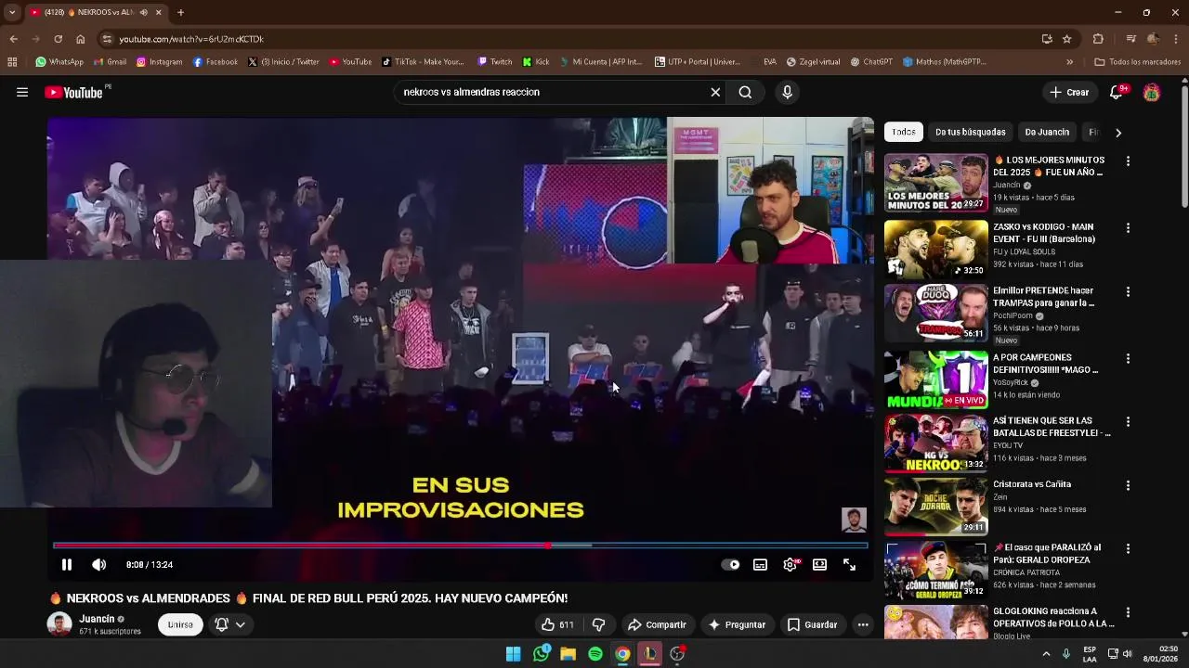
Task: Open the Crear menu
Action: (x=1069, y=92)
